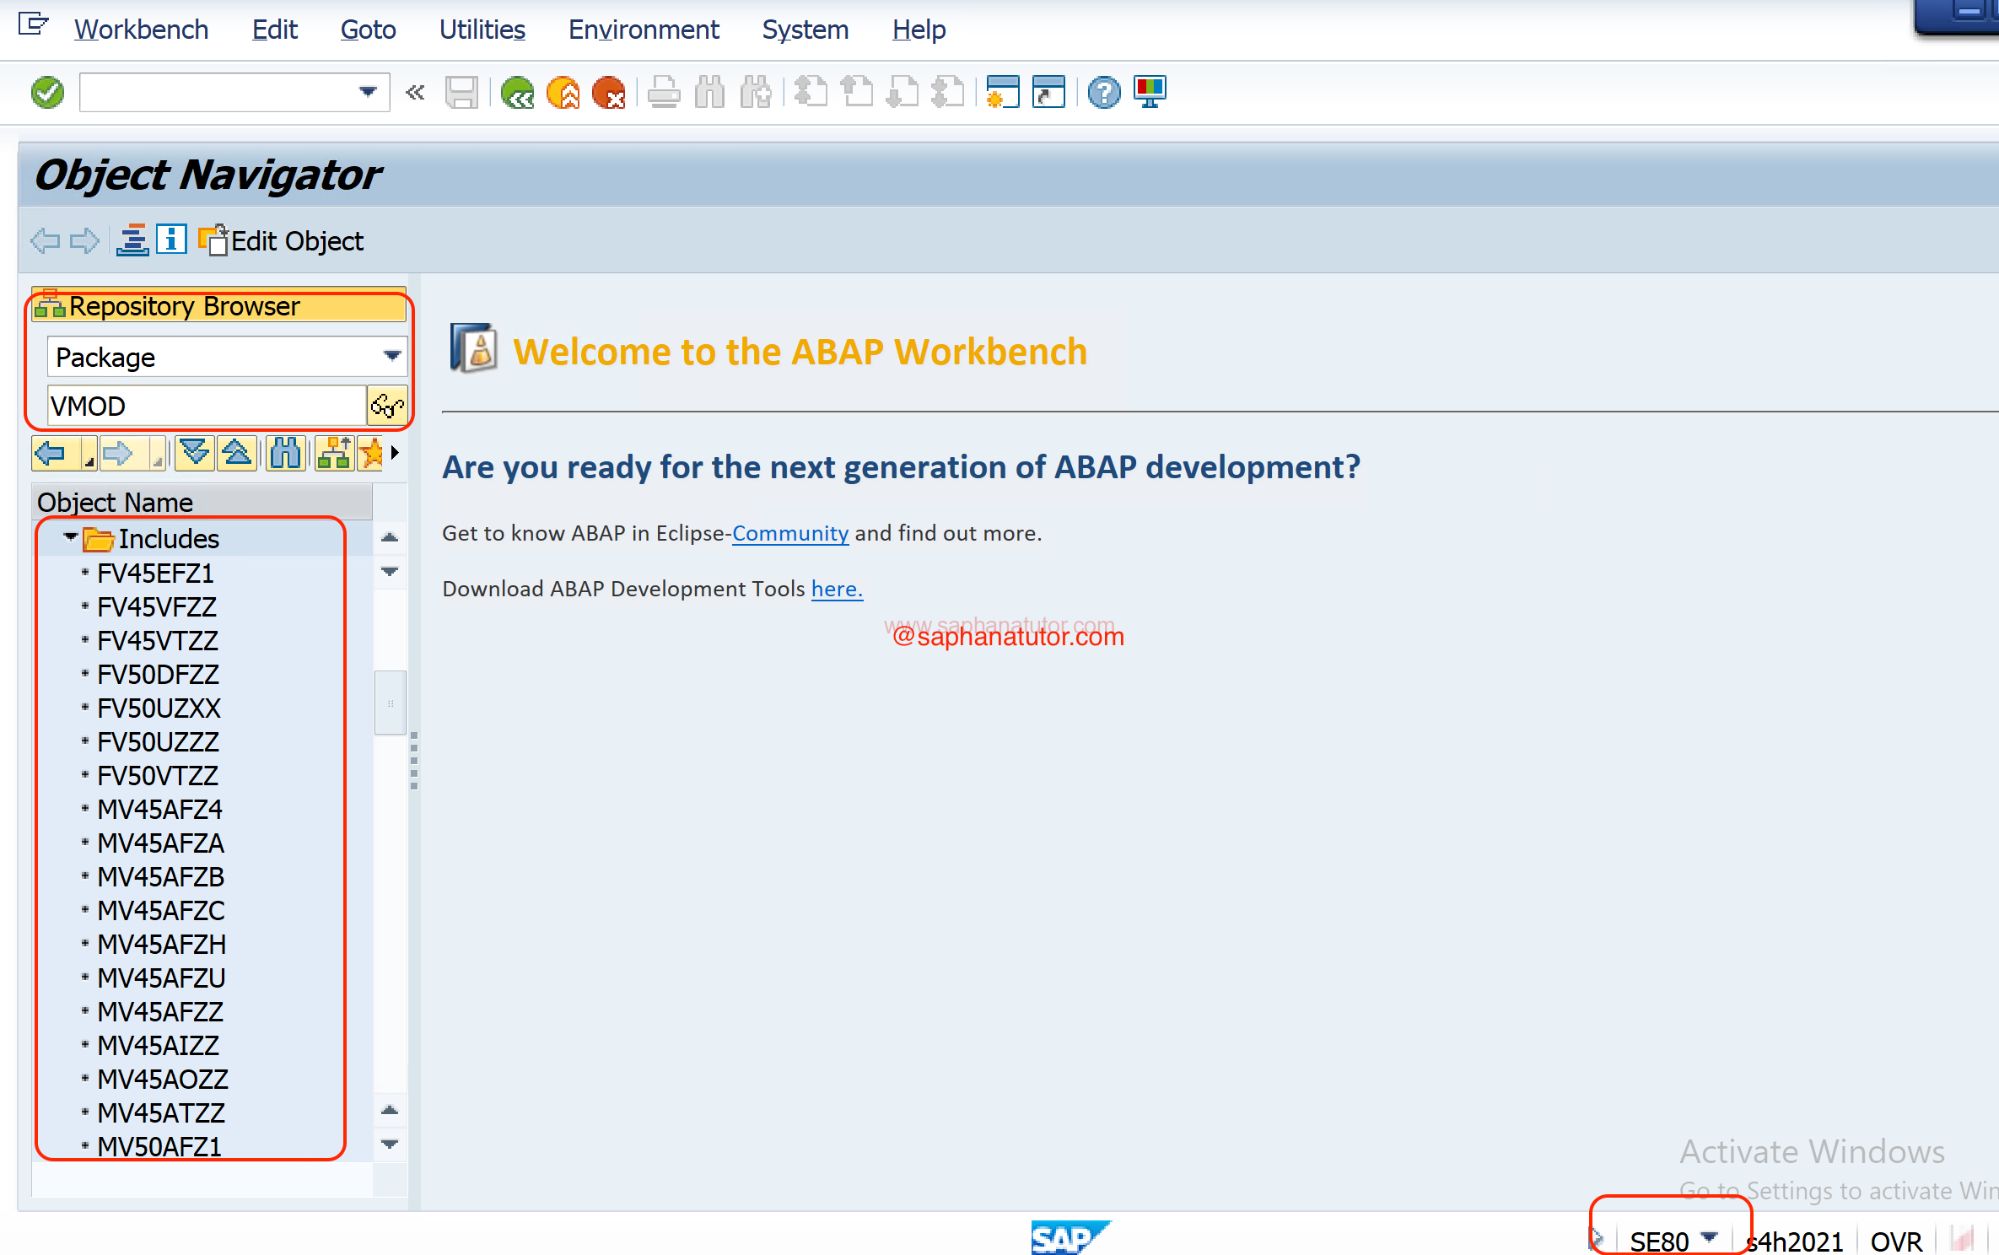This screenshot has height=1255, width=1999.
Task: Click the blue Help question mark icon
Action: coord(1104,92)
